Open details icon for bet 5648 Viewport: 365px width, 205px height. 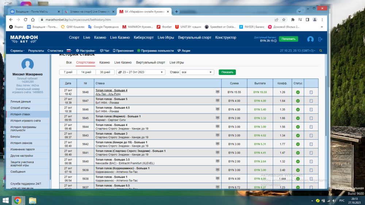pos(311,92)
